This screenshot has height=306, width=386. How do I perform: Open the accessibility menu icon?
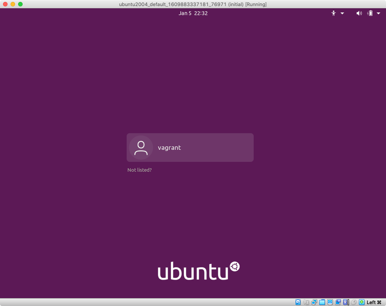(x=334, y=13)
